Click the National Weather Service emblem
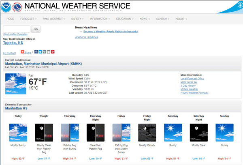 pyautogui.click(x=17, y=7)
